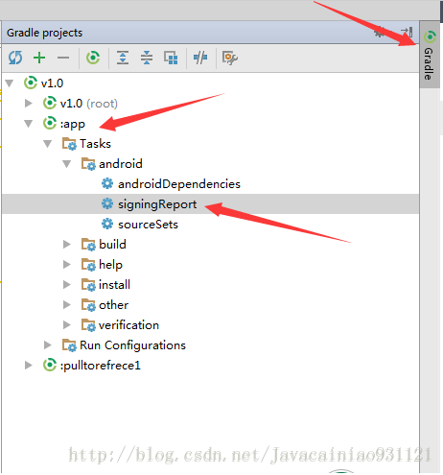
Task: Click the :pulltorefrece1 module icon
Action: pyautogui.click(x=50, y=365)
